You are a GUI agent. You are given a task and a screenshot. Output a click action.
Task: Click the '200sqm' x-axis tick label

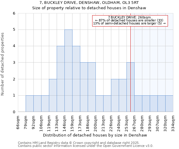click(95, 123)
